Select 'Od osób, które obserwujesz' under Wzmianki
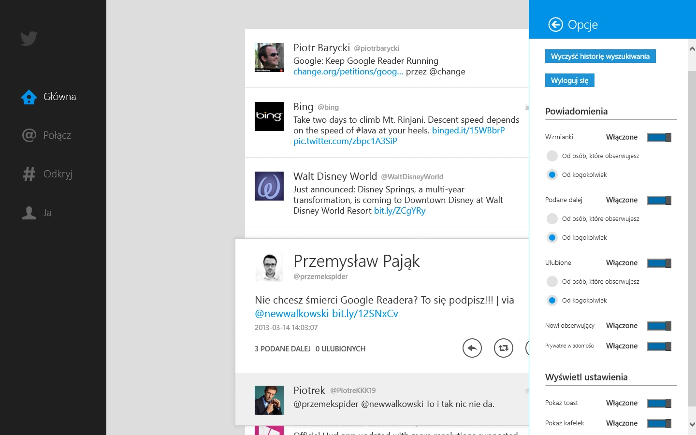Image resolution: width=696 pixels, height=435 pixels. pyautogui.click(x=552, y=156)
